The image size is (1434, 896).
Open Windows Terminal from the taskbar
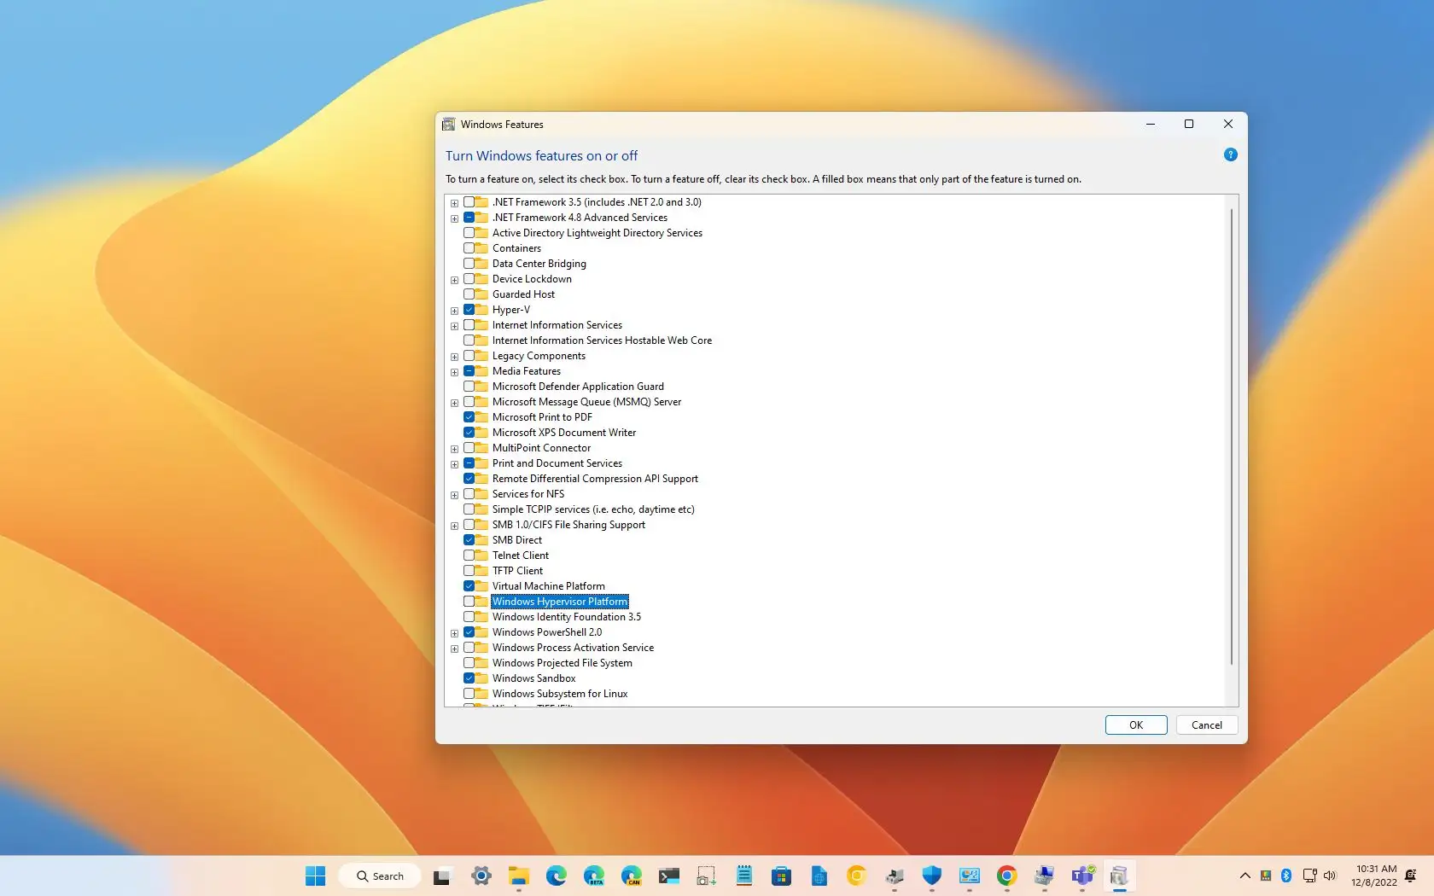pos(668,876)
